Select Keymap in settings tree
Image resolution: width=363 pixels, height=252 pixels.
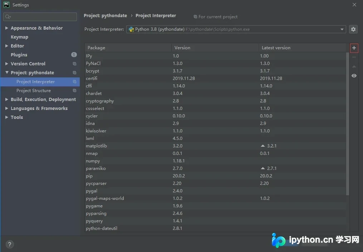coord(19,37)
